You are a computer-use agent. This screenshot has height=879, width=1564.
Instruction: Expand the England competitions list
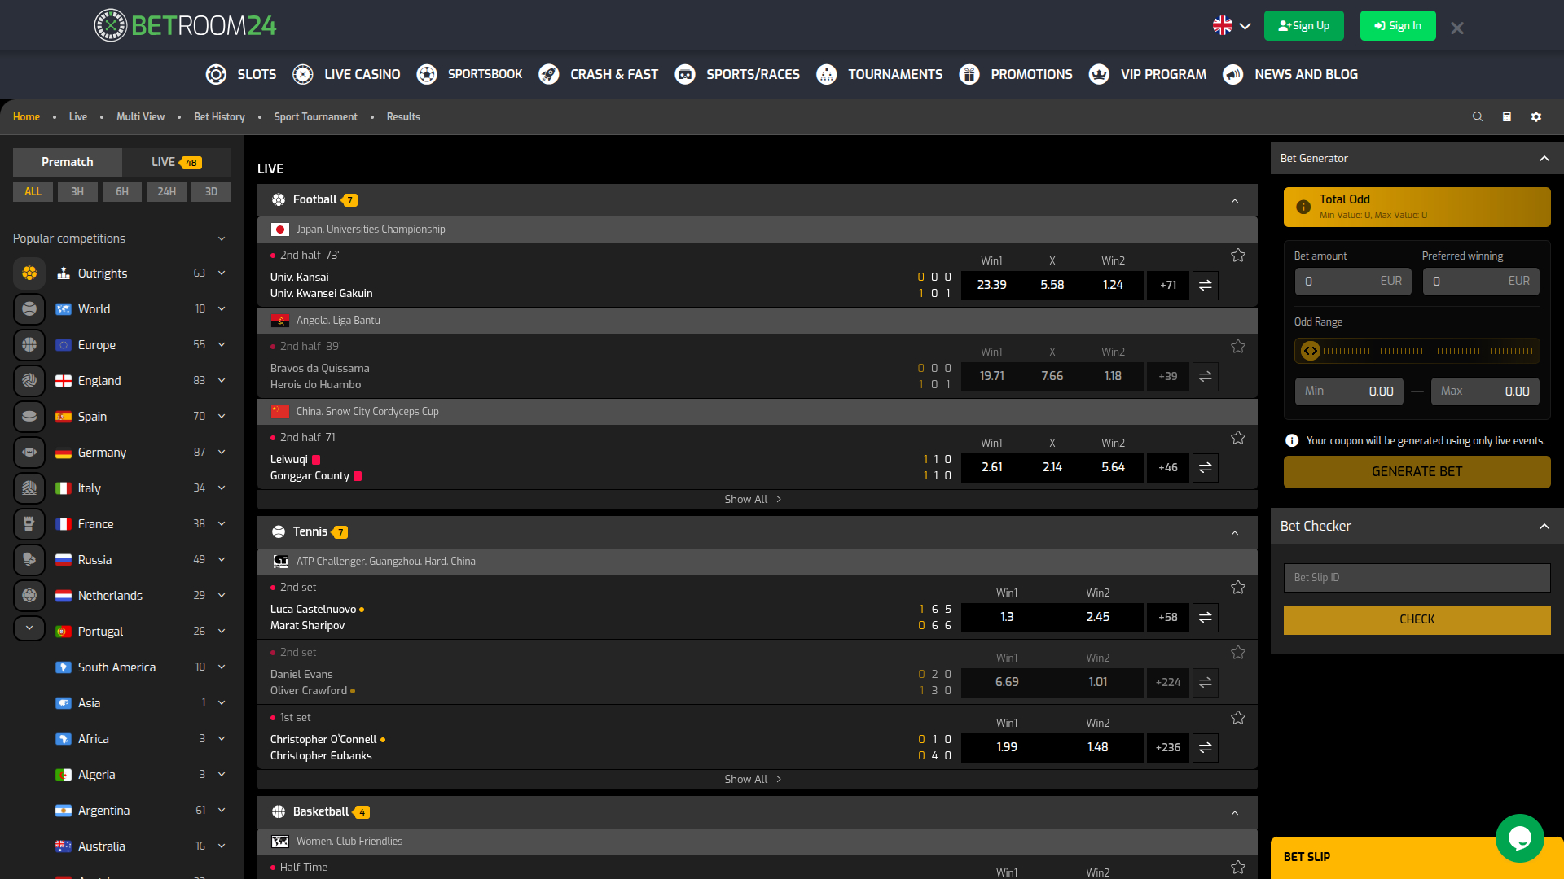[x=221, y=380]
